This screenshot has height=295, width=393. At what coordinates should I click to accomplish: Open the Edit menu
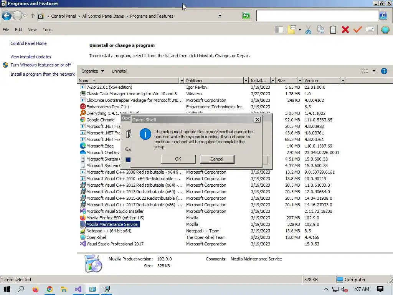tap(18, 30)
